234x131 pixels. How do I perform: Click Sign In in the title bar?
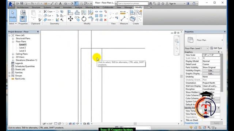click(172, 4)
